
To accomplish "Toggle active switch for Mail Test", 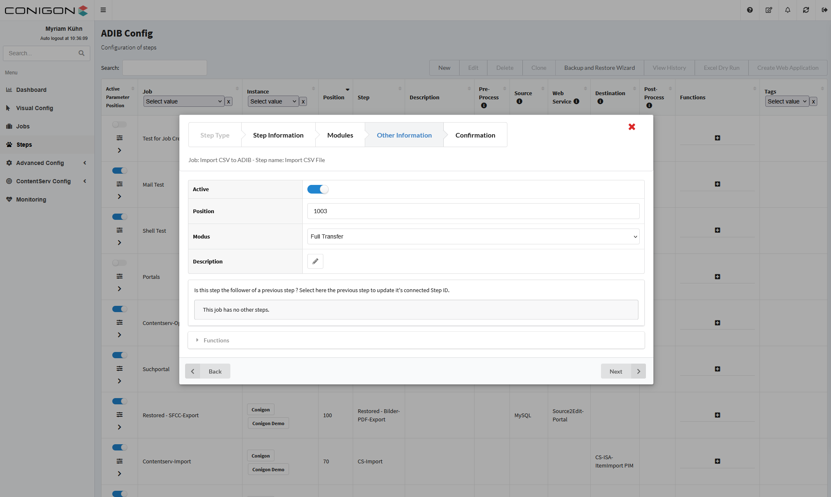I will (x=120, y=171).
